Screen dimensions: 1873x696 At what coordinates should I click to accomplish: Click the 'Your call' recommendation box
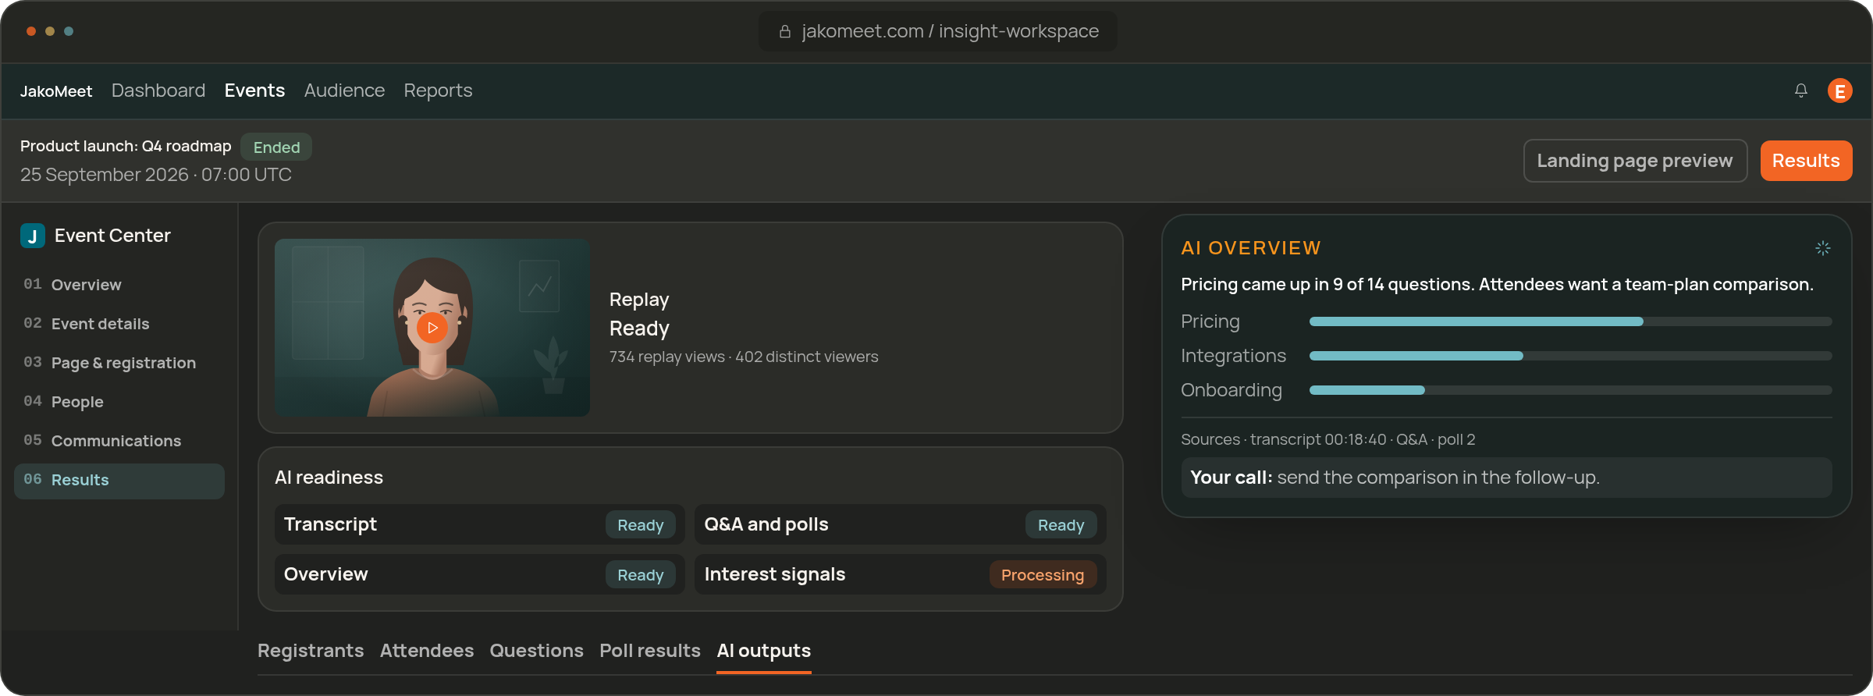coord(1506,478)
